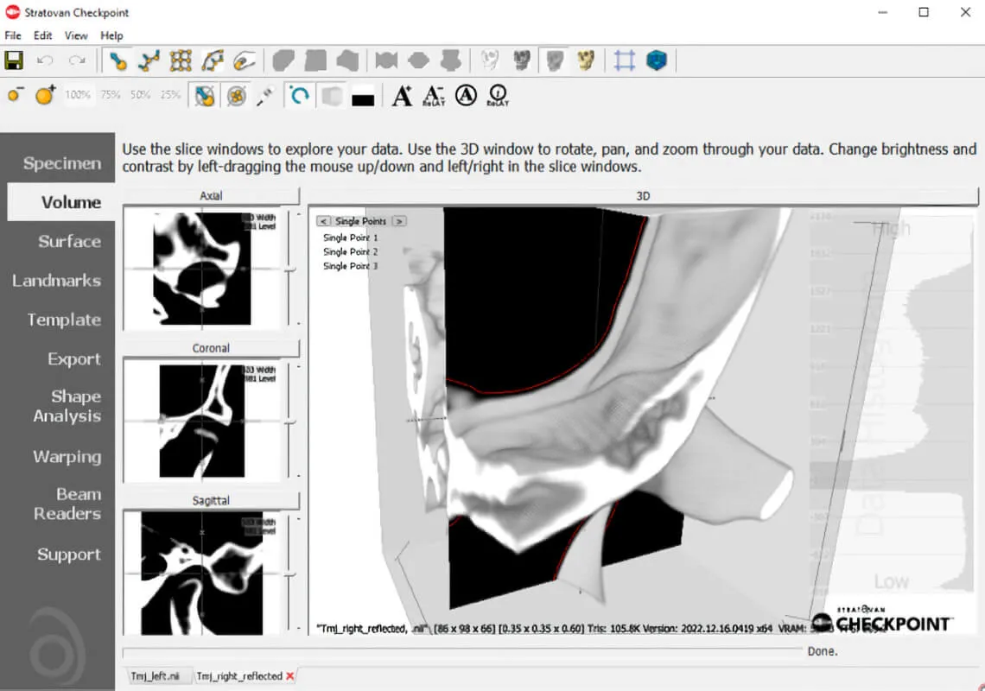
Task: Toggle the gray skull display mode button
Action: tap(554, 60)
